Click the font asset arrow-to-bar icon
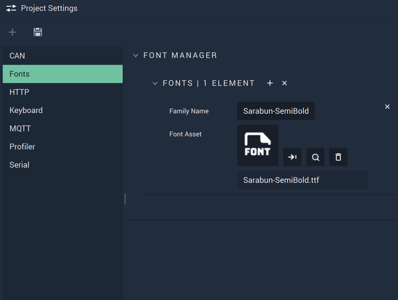Viewport: 398px width, 300px height. [292, 157]
